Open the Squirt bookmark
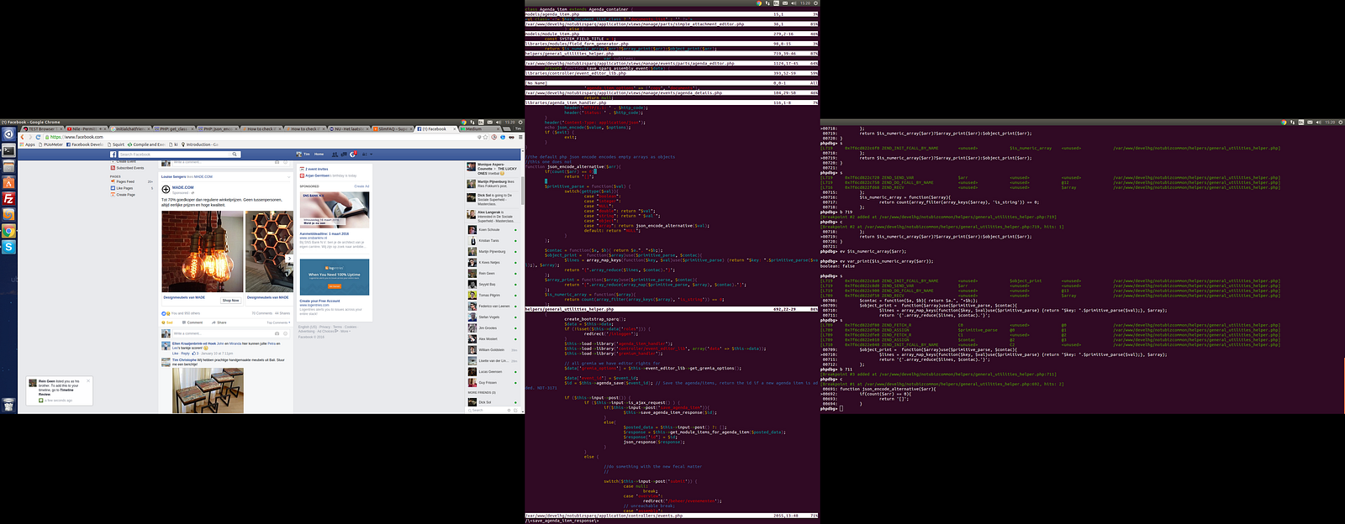1345x524 pixels. point(116,144)
